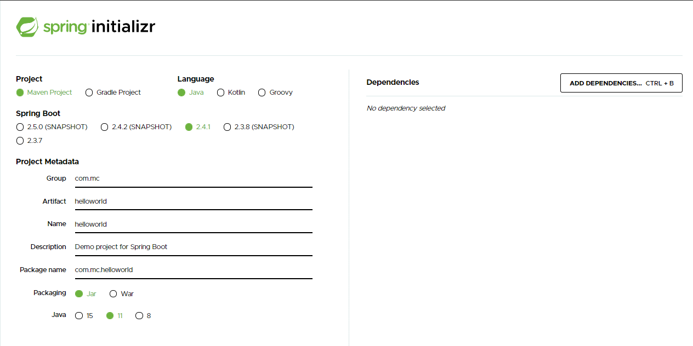Click the Group label
This screenshot has width=693, height=346.
(x=56, y=178)
